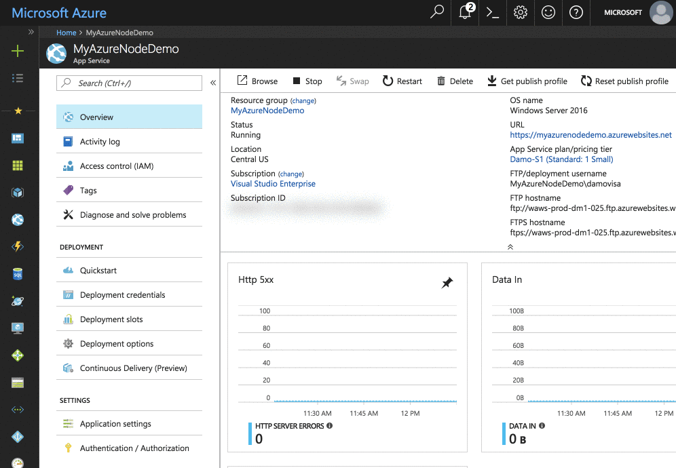The height and width of the screenshot is (468, 676).
Task: Click the Microsoft Azure logo text
Action: tap(59, 13)
